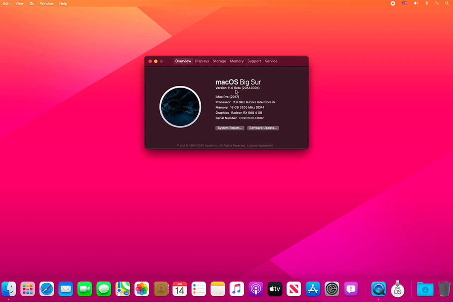This screenshot has height=302, width=453.
Task: Open Finder from the Dock
Action: tap(9, 289)
